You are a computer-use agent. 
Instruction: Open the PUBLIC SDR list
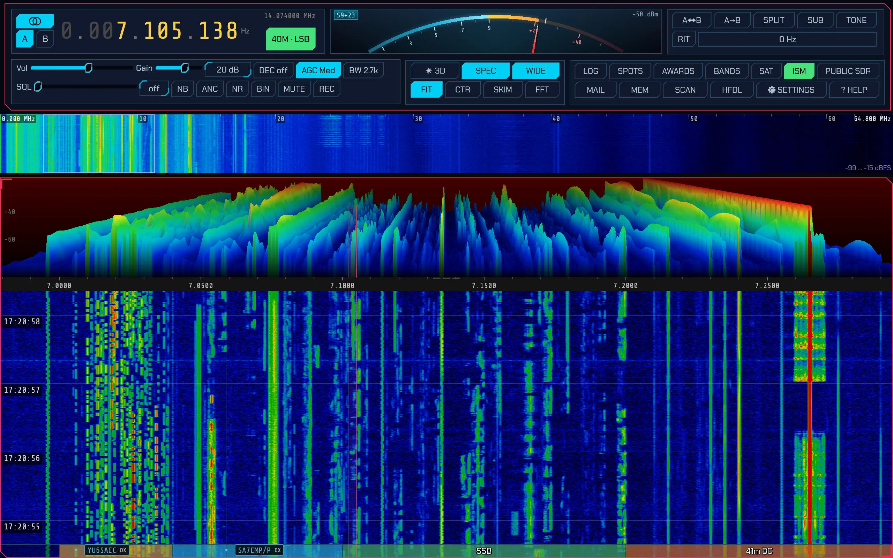(x=848, y=71)
